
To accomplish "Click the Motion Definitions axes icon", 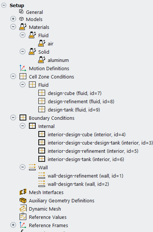I will (x=23, y=68).
